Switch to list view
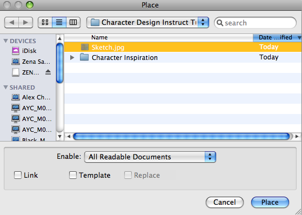 coord(59,23)
